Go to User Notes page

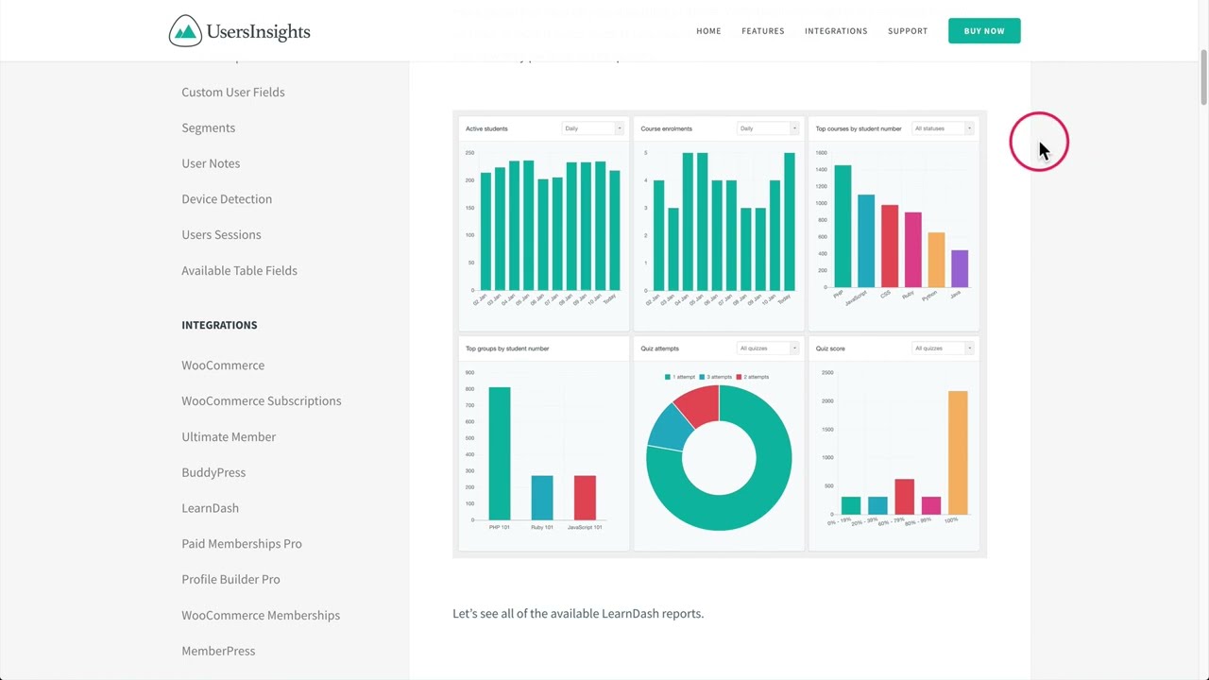[211, 163]
